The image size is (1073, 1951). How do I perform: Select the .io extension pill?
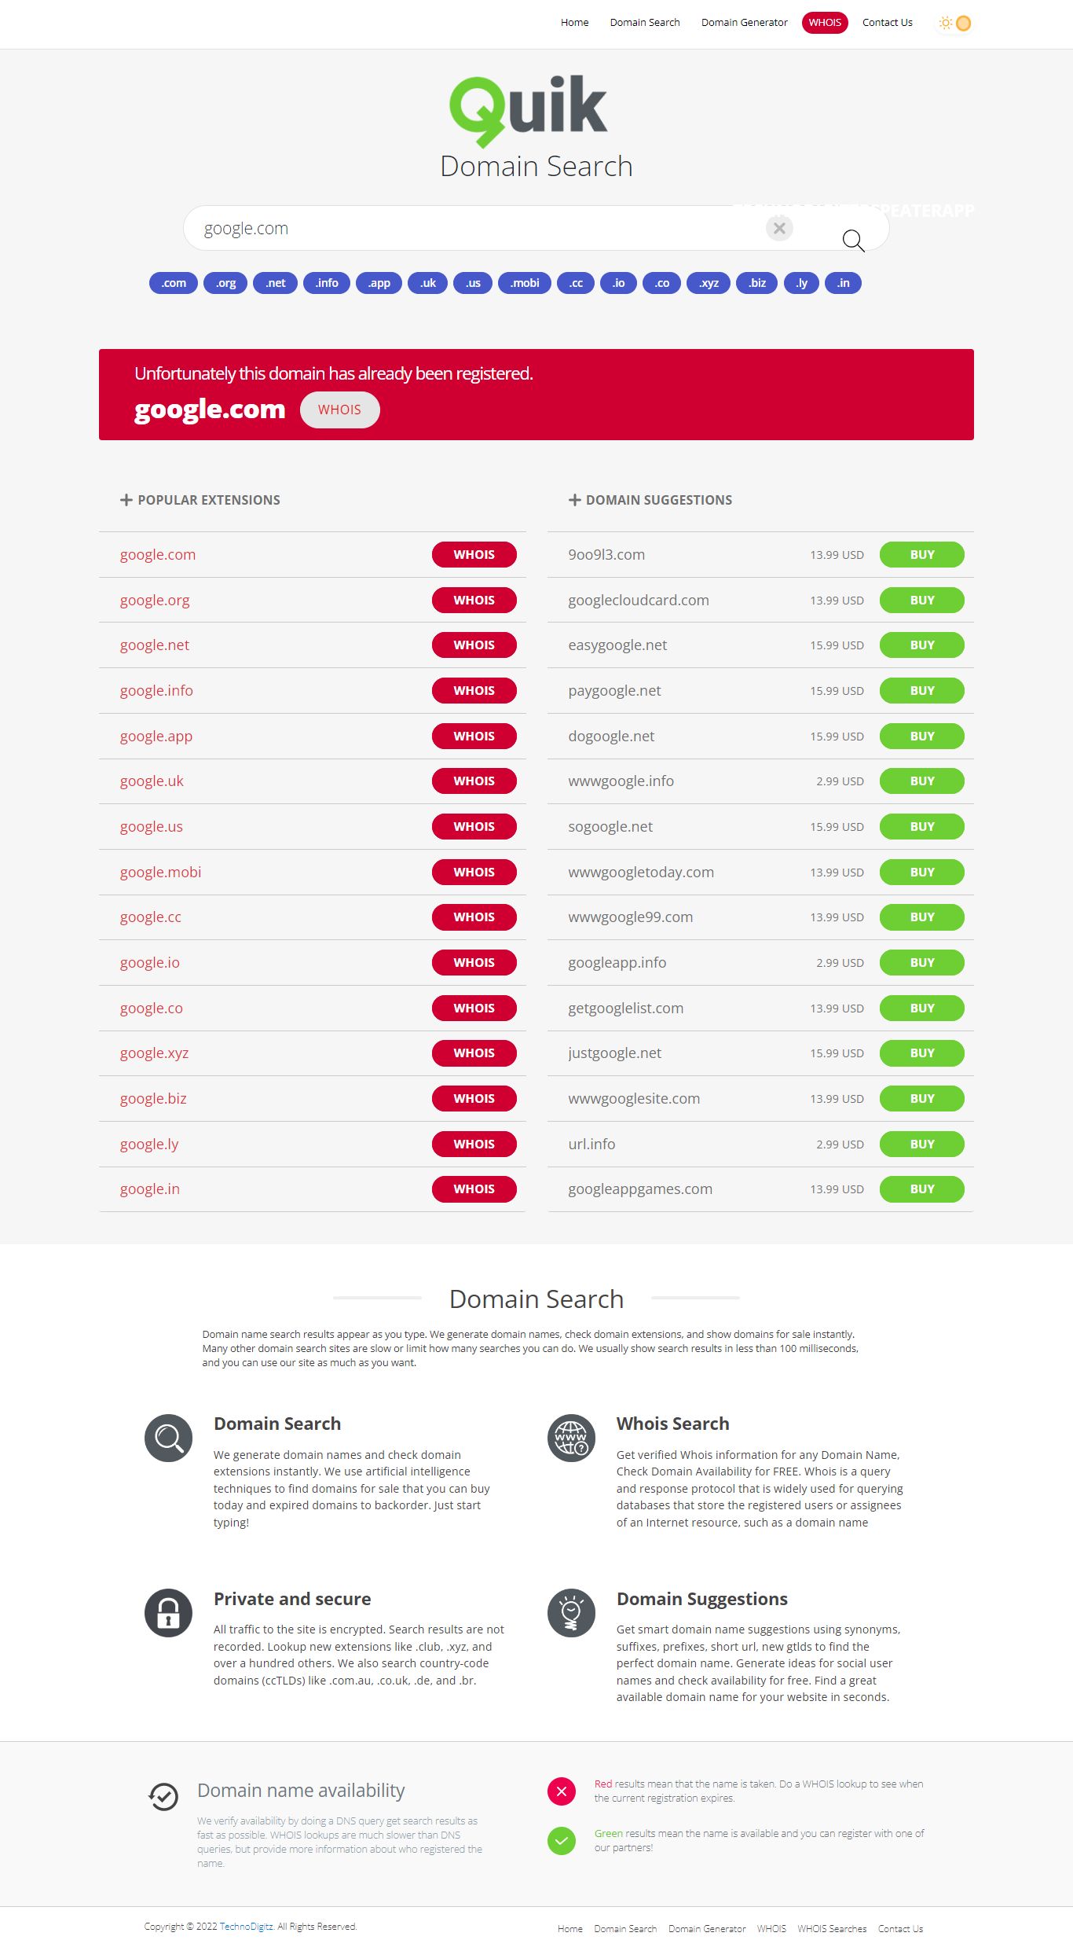[618, 283]
